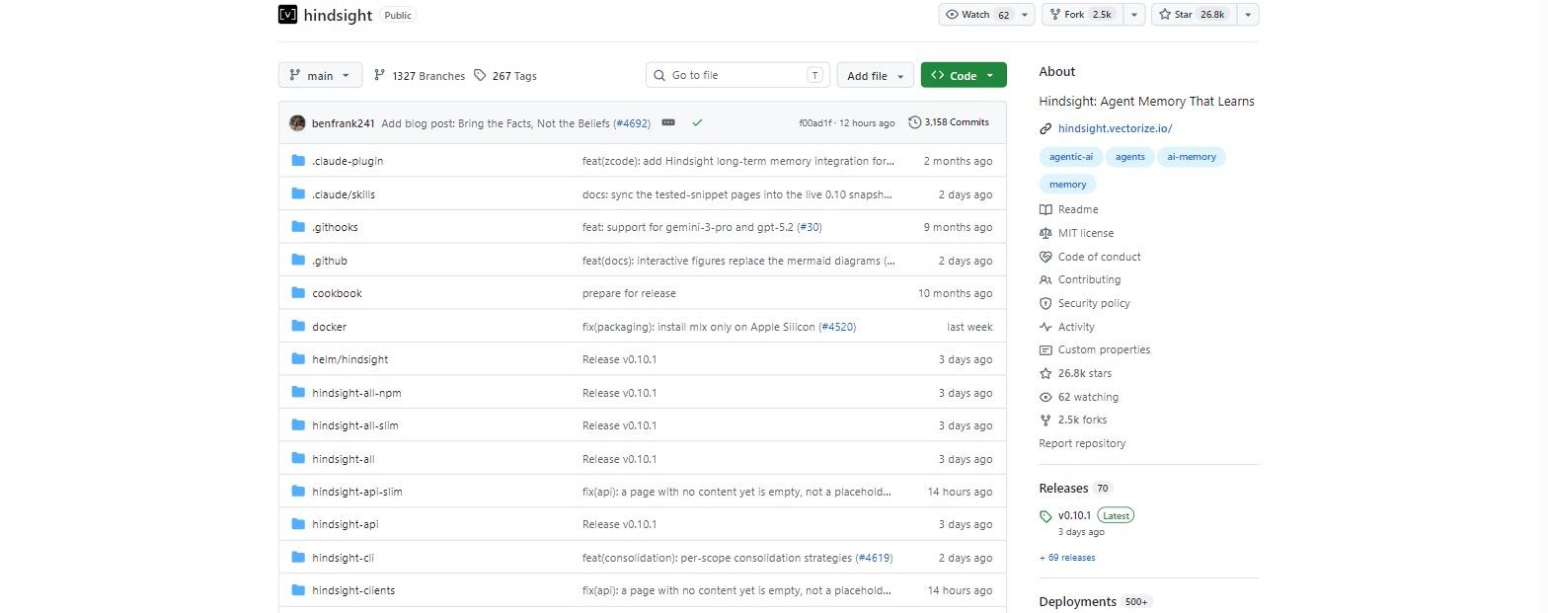
Task: Open hindsight.vectorize.io website link
Action: [x=1115, y=128]
